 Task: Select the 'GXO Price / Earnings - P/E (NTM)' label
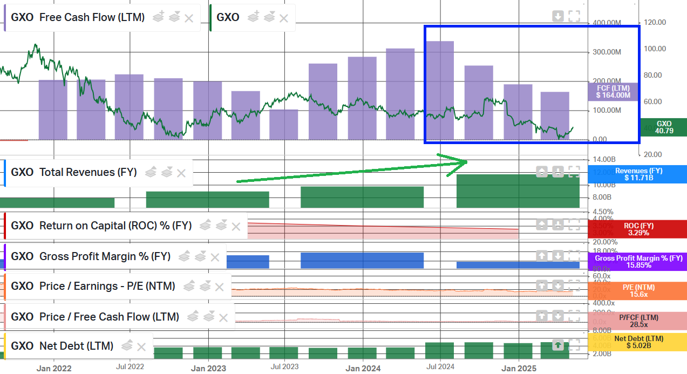click(x=93, y=286)
